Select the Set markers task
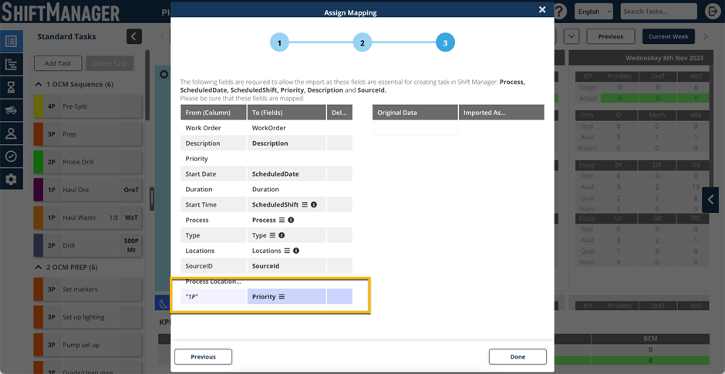The image size is (725, 374). tap(88, 289)
